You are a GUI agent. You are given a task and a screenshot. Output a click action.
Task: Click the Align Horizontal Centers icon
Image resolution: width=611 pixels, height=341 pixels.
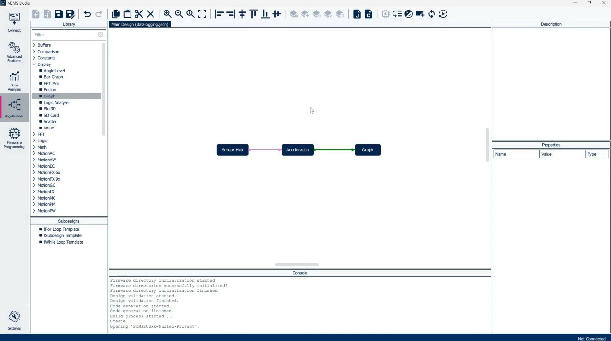(x=242, y=14)
